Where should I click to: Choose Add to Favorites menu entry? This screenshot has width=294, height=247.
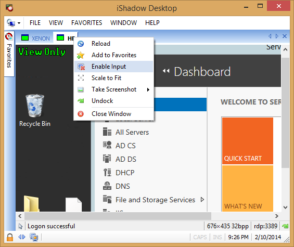[113, 55]
